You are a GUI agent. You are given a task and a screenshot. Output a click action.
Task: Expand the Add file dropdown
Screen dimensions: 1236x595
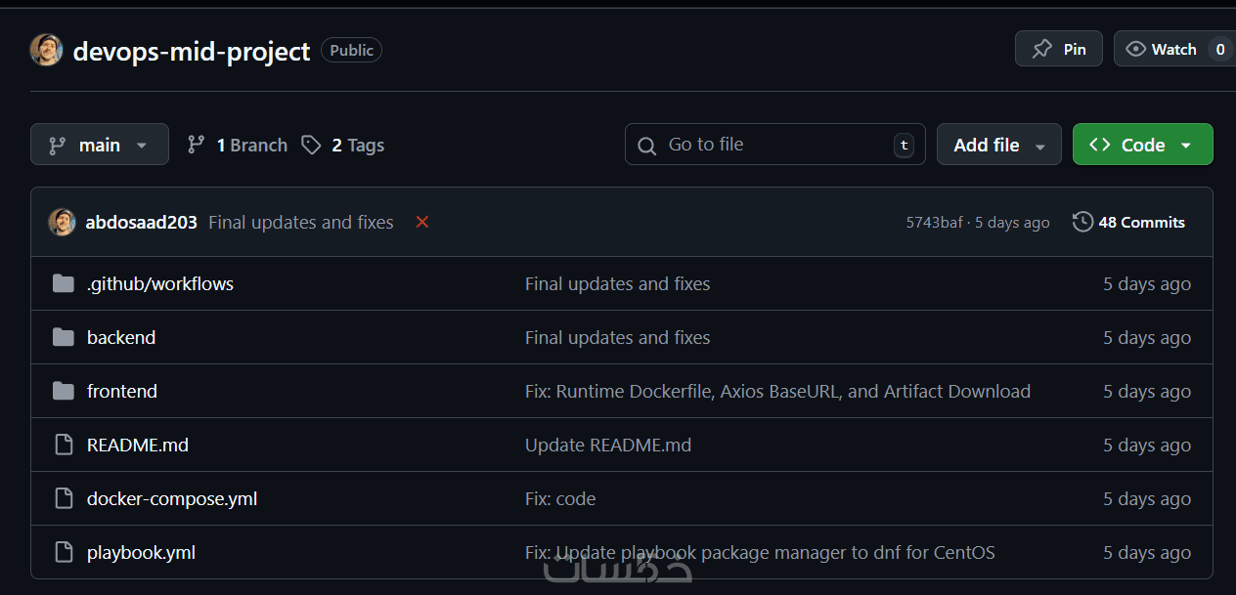coord(998,145)
